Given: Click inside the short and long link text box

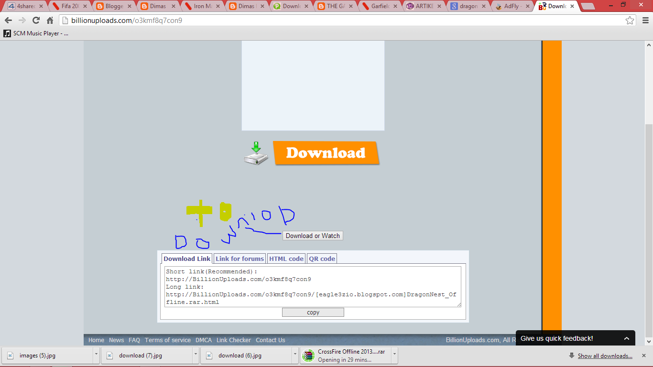Looking at the screenshot, I should [x=313, y=287].
